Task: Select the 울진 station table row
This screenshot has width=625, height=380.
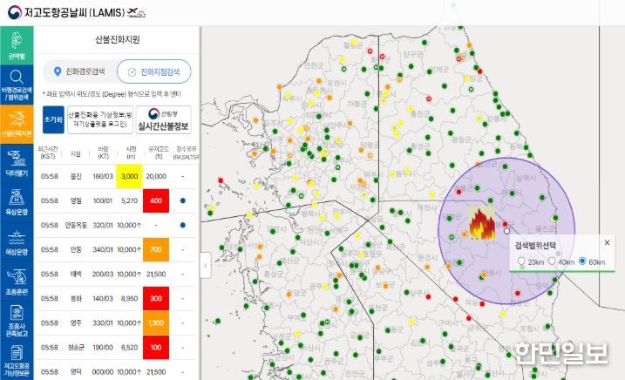Action: [x=117, y=176]
